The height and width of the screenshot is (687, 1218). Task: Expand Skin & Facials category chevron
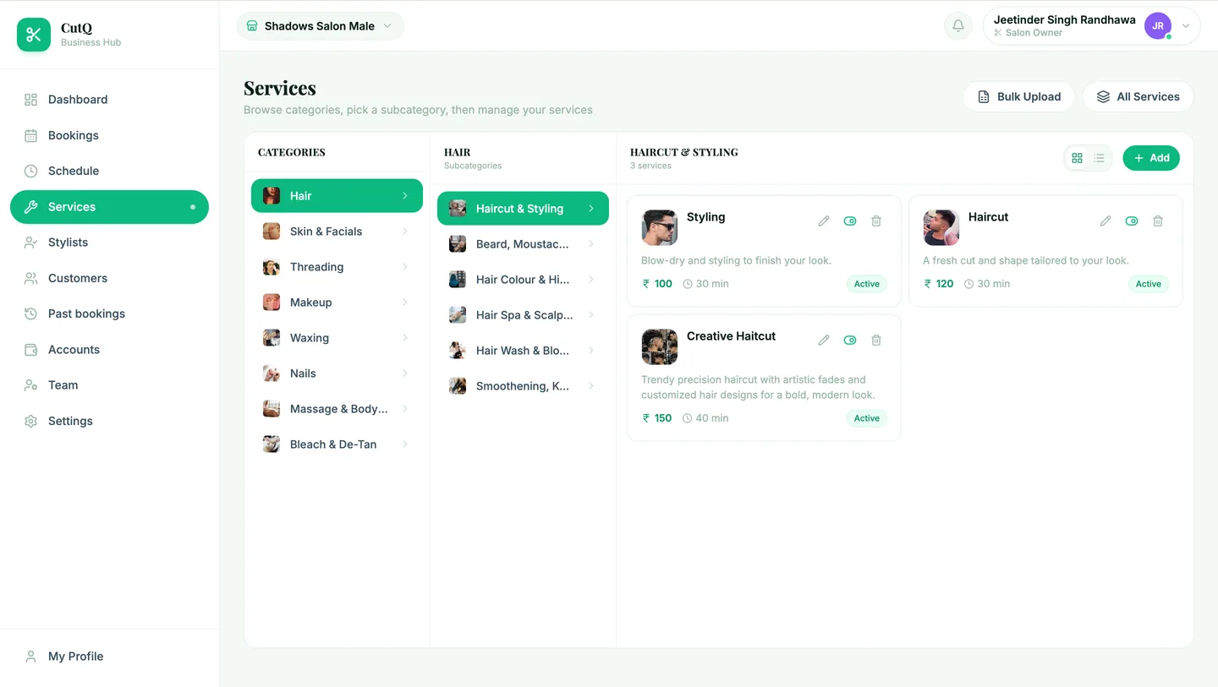tap(405, 232)
